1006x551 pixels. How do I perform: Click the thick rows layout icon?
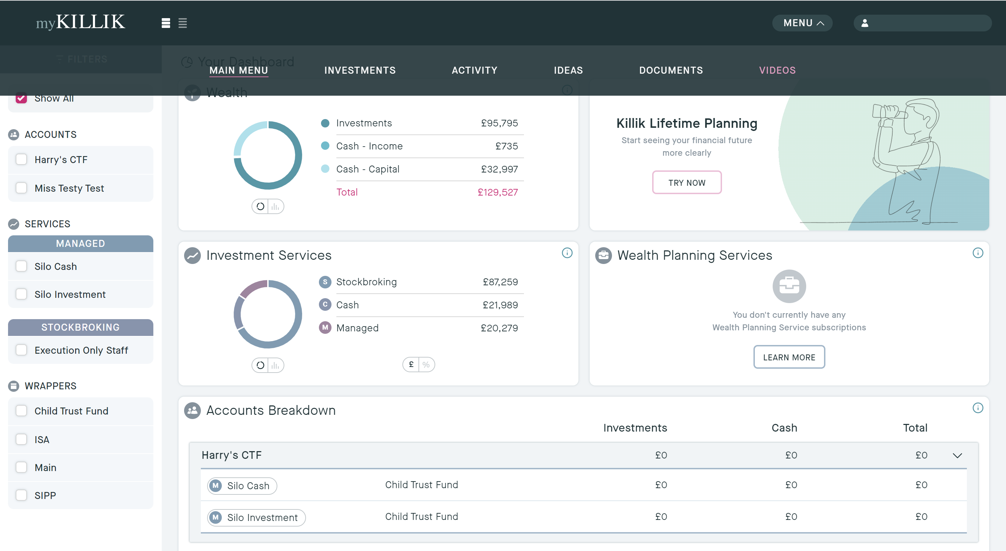(166, 23)
